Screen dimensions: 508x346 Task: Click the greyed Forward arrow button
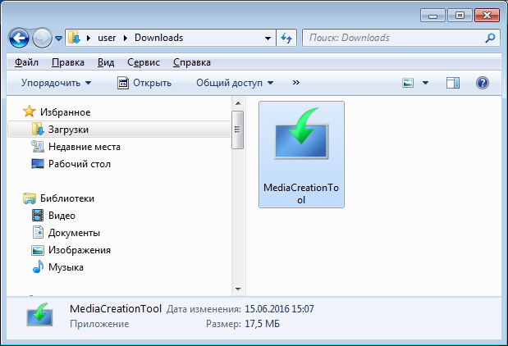click(x=42, y=39)
